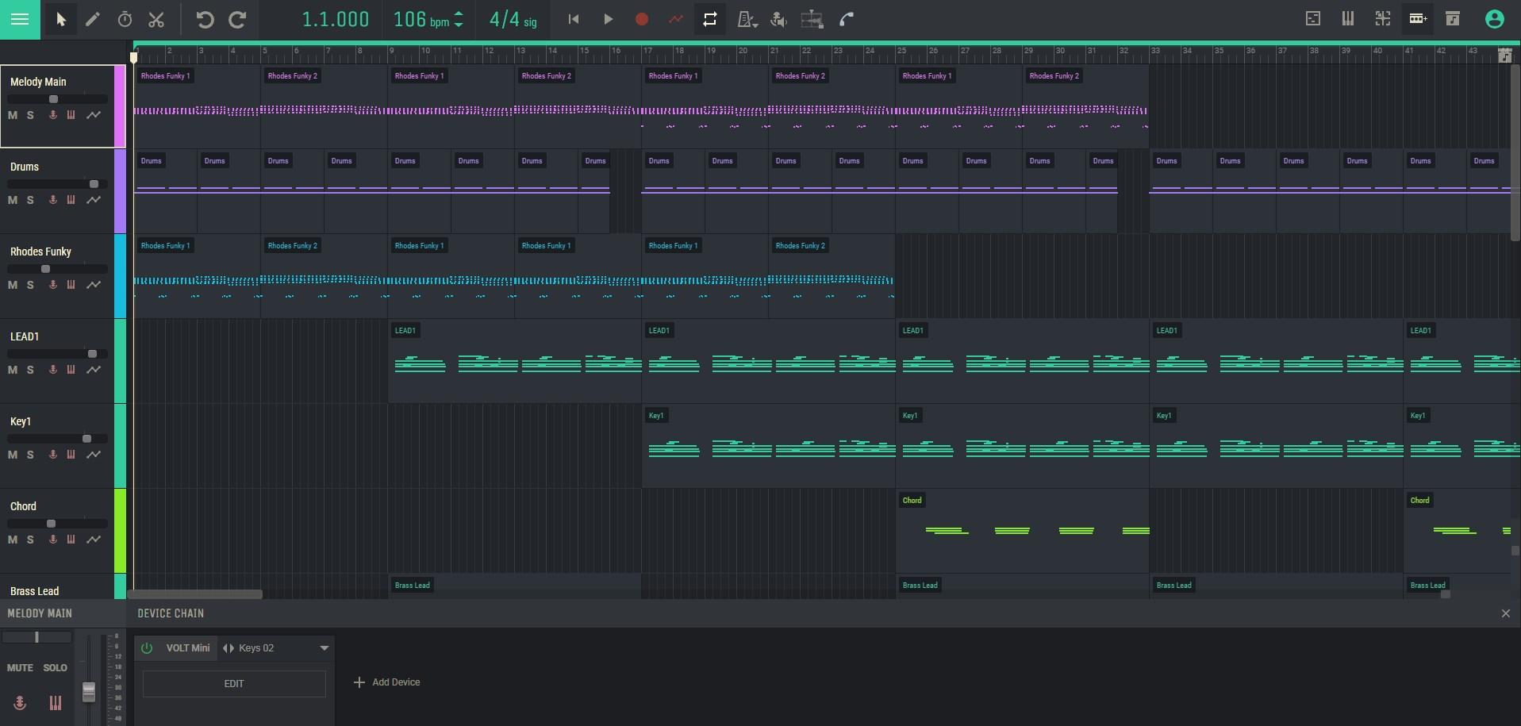Screen dimensions: 1521x726
Task: Click the EDIT button for VOLT Mini
Action: click(x=234, y=683)
